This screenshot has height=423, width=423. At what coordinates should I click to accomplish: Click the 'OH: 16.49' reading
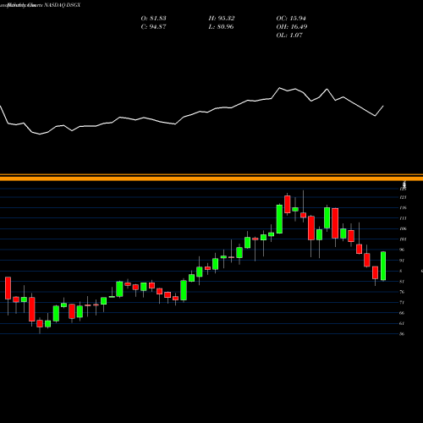click(292, 27)
